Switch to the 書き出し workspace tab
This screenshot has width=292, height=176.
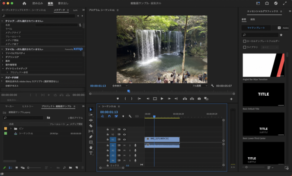point(63,3)
